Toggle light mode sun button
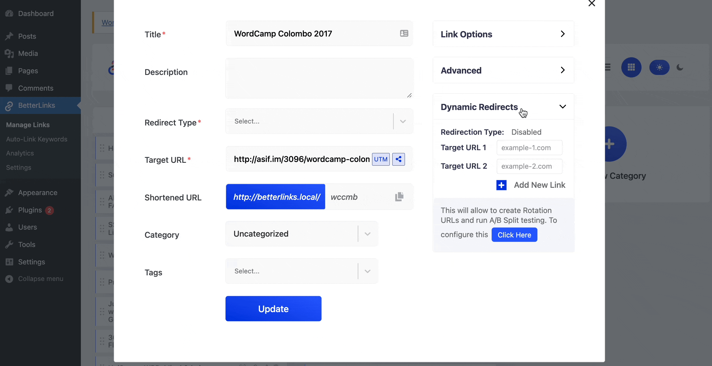The width and height of the screenshot is (712, 366). point(659,67)
